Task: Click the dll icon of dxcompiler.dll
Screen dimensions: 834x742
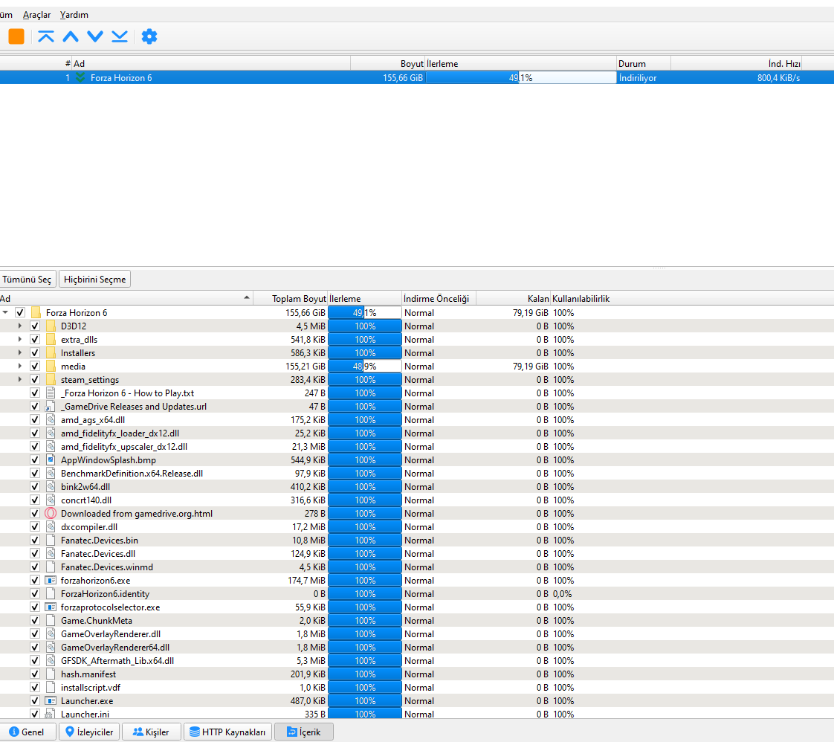Action: [51, 526]
